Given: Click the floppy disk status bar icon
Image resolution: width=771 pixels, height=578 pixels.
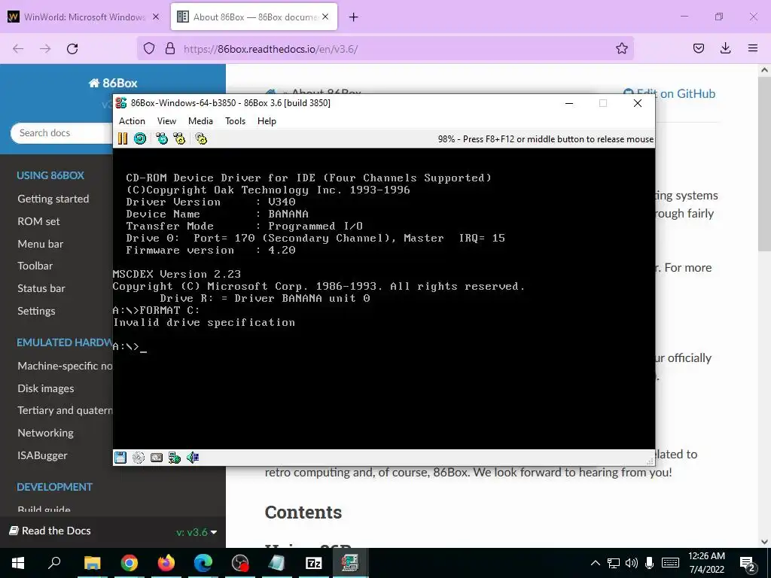Looking at the screenshot, I should 120,458.
